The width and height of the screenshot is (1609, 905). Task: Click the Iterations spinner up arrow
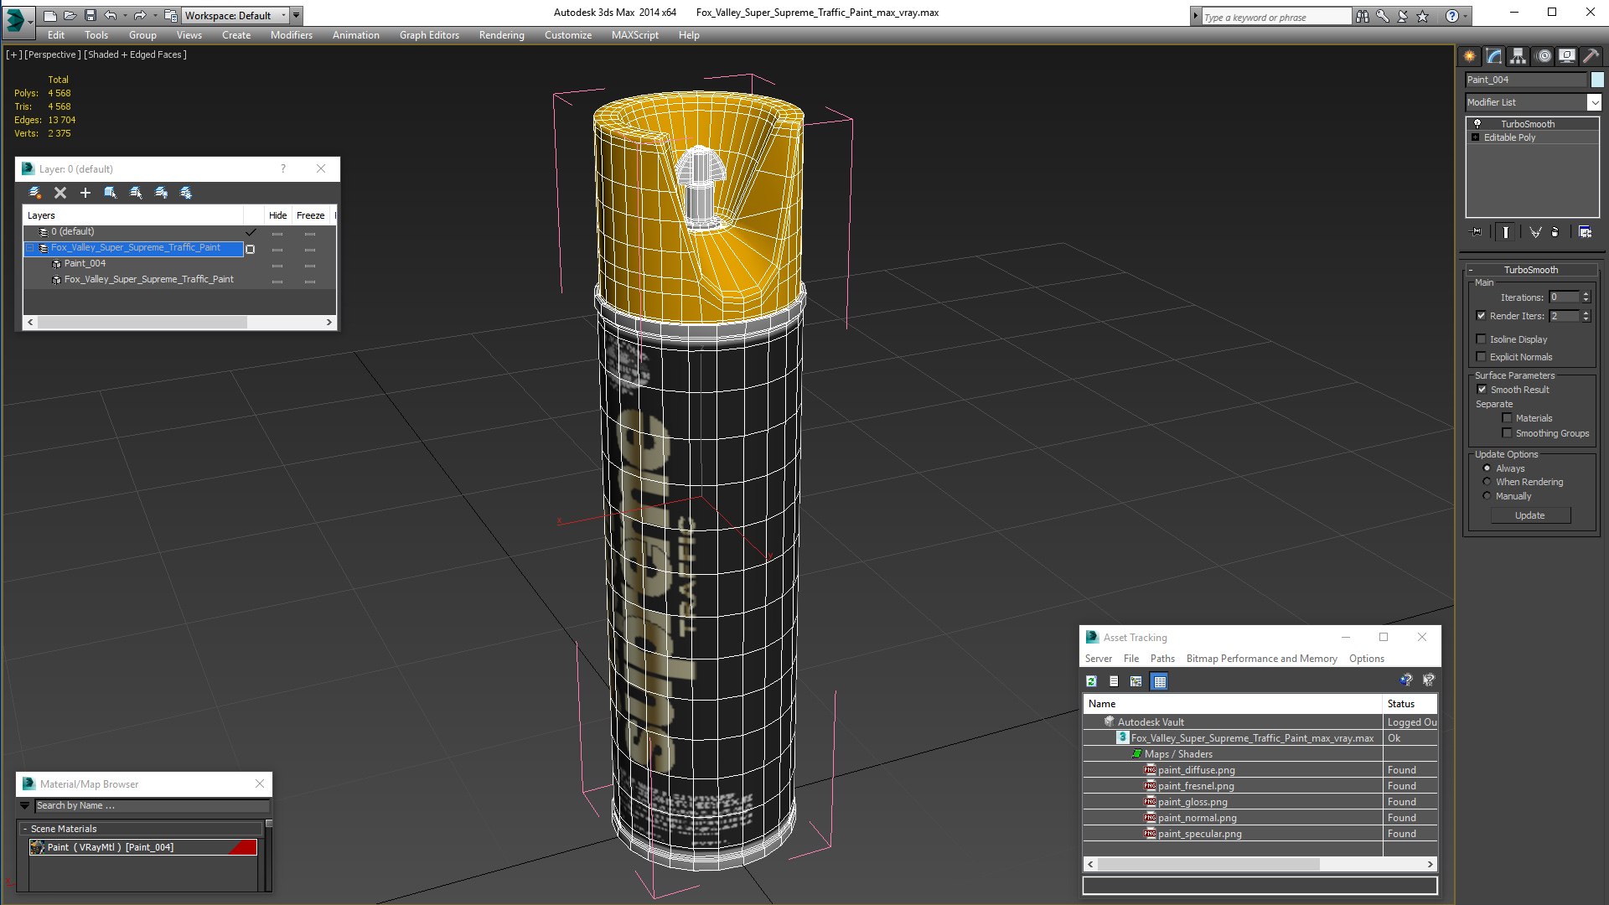click(1586, 294)
